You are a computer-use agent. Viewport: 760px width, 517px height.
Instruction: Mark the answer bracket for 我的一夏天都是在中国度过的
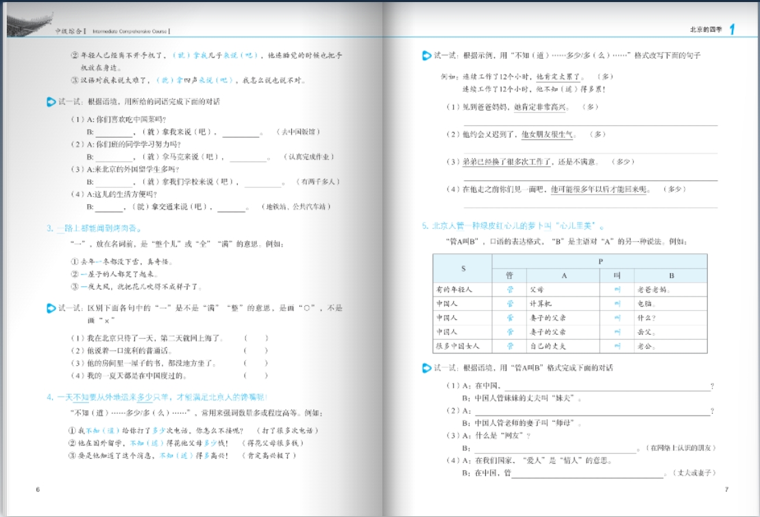coord(256,376)
